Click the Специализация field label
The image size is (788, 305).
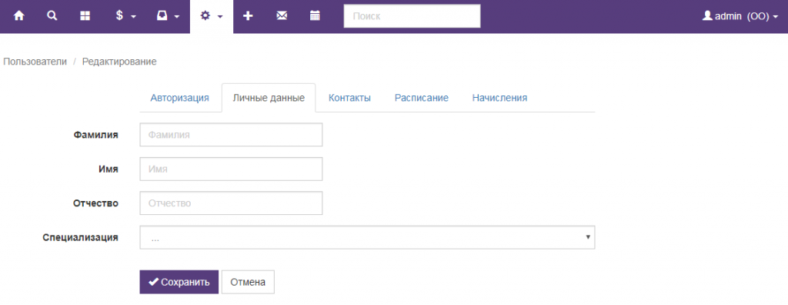(80, 237)
